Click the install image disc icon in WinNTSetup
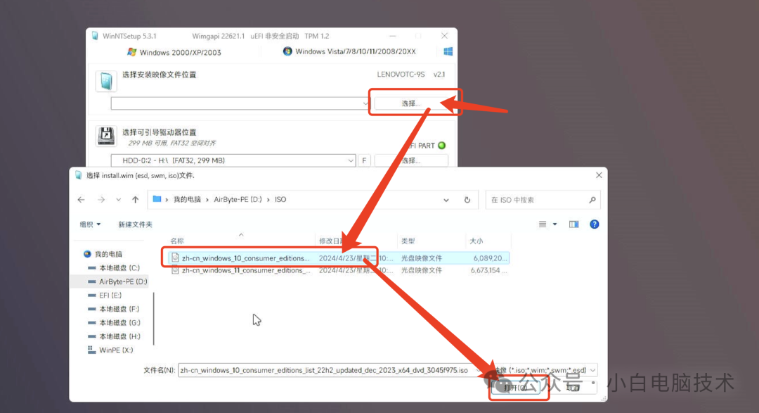The height and width of the screenshot is (413, 759). coord(106,81)
